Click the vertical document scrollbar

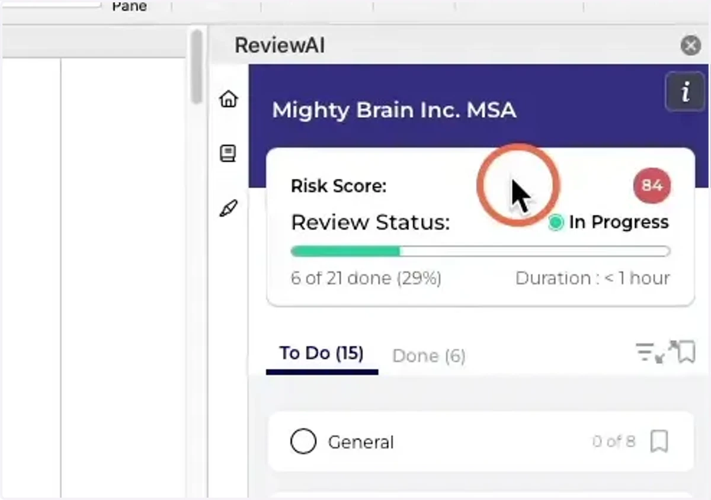click(x=197, y=68)
